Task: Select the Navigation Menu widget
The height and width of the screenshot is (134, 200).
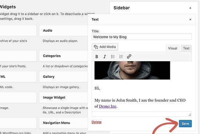Action: pyautogui.click(x=63, y=123)
